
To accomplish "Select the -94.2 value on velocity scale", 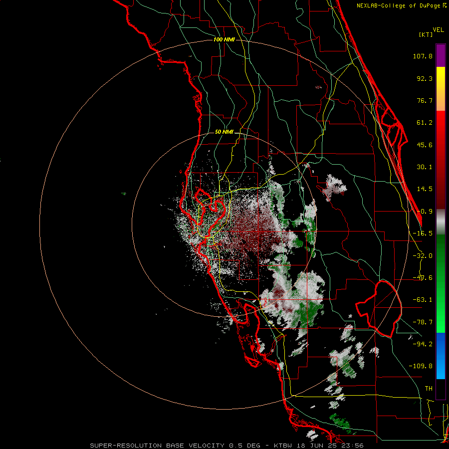I will (x=423, y=344).
